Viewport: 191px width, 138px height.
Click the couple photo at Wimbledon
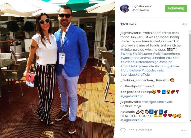coord(57,69)
